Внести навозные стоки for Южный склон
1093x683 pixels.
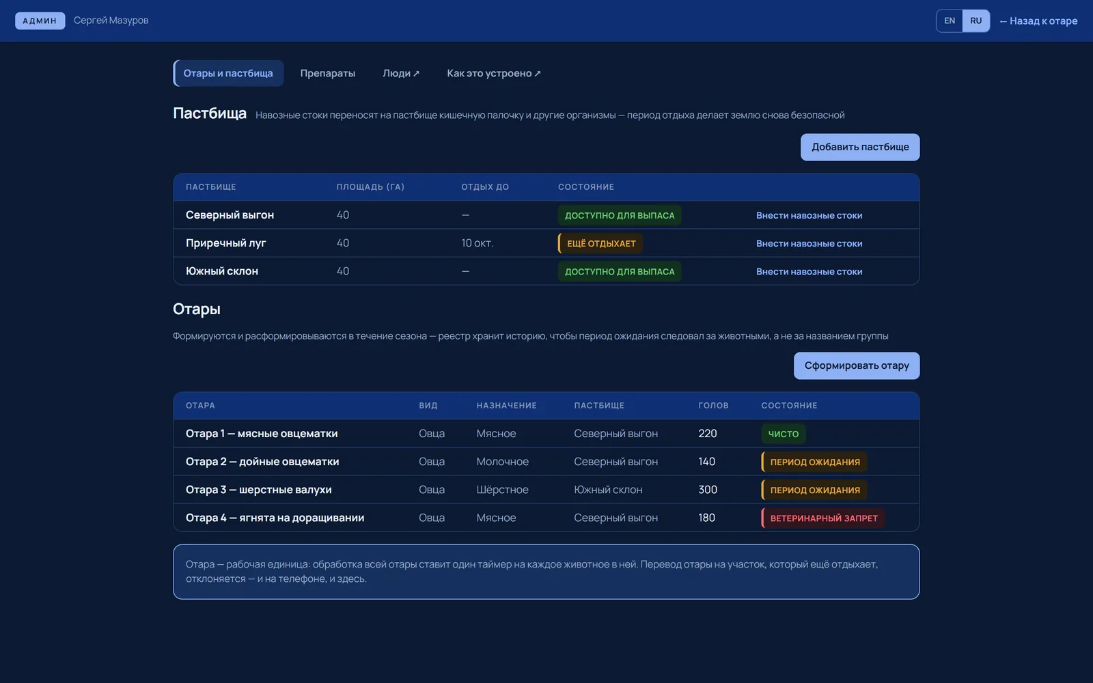pyautogui.click(x=809, y=271)
